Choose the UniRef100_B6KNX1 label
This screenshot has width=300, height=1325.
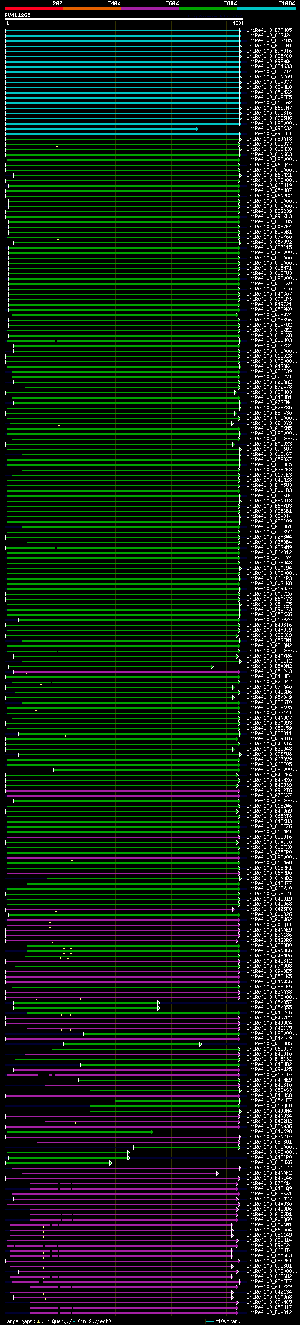coord(269,175)
